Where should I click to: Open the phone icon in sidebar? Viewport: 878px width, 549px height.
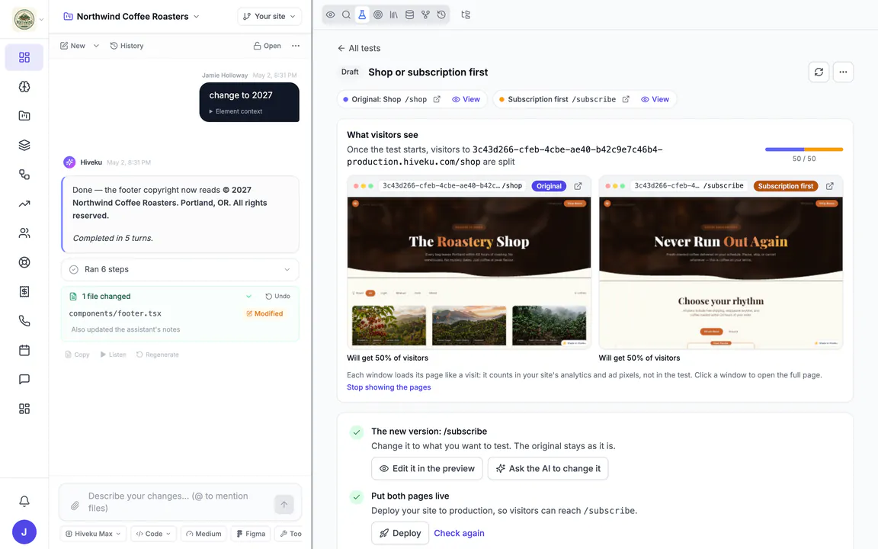pos(24,321)
